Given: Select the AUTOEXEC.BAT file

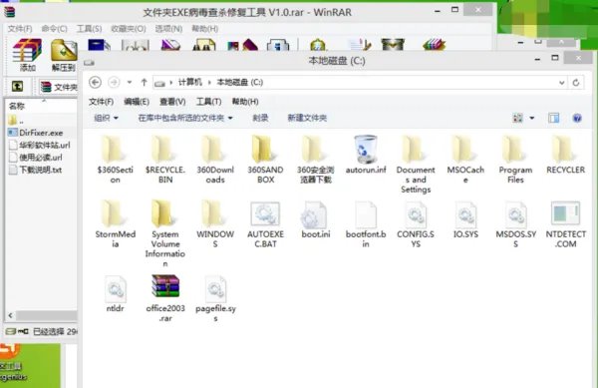Looking at the screenshot, I should [265, 224].
